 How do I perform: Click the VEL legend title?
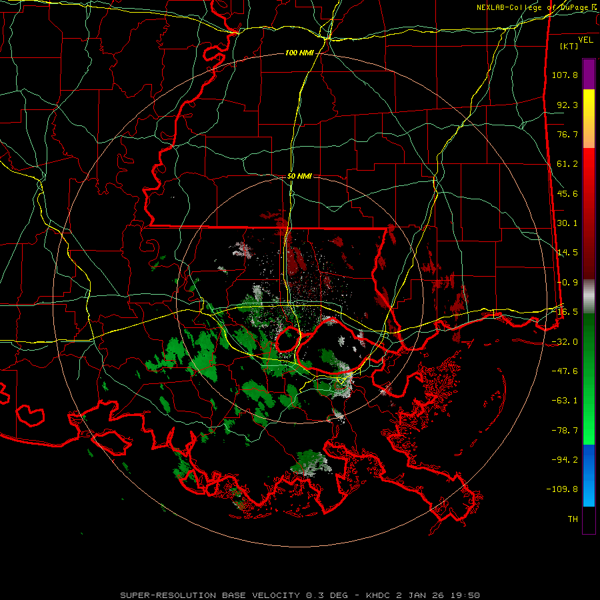pyautogui.click(x=585, y=39)
